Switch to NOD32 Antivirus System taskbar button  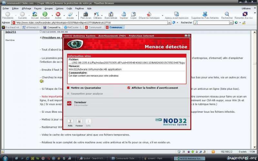coord(190,158)
